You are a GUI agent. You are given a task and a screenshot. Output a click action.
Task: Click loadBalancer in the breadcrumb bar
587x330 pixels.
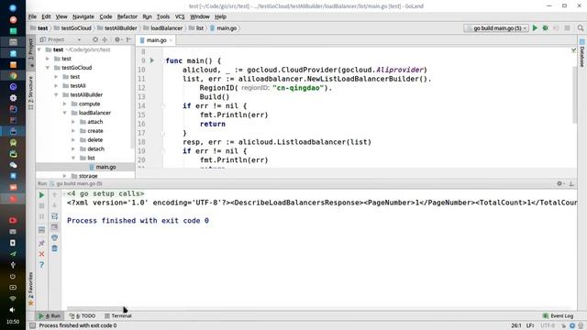click(163, 28)
